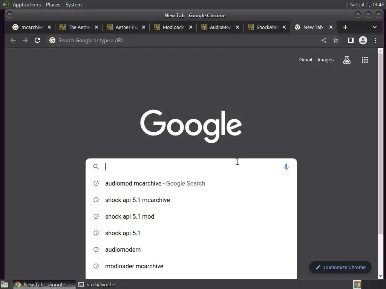Start voice search with the microphone
Viewport: 386px width, 289px height.
[286, 167]
